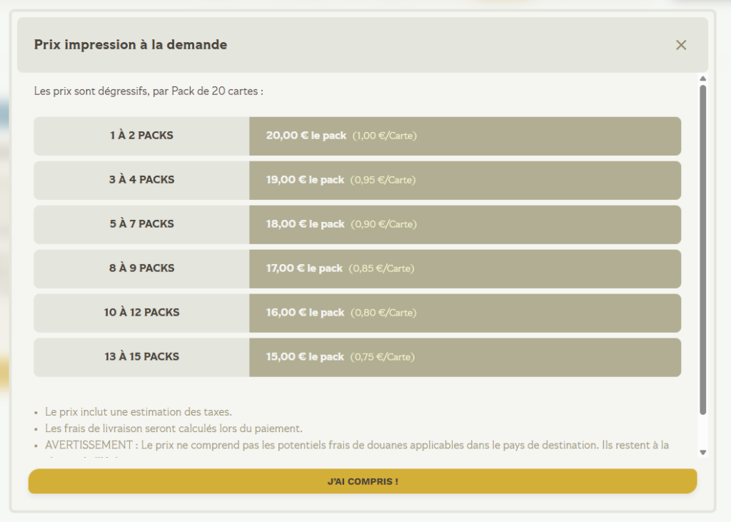Click the scrollbar down arrow

click(x=702, y=452)
